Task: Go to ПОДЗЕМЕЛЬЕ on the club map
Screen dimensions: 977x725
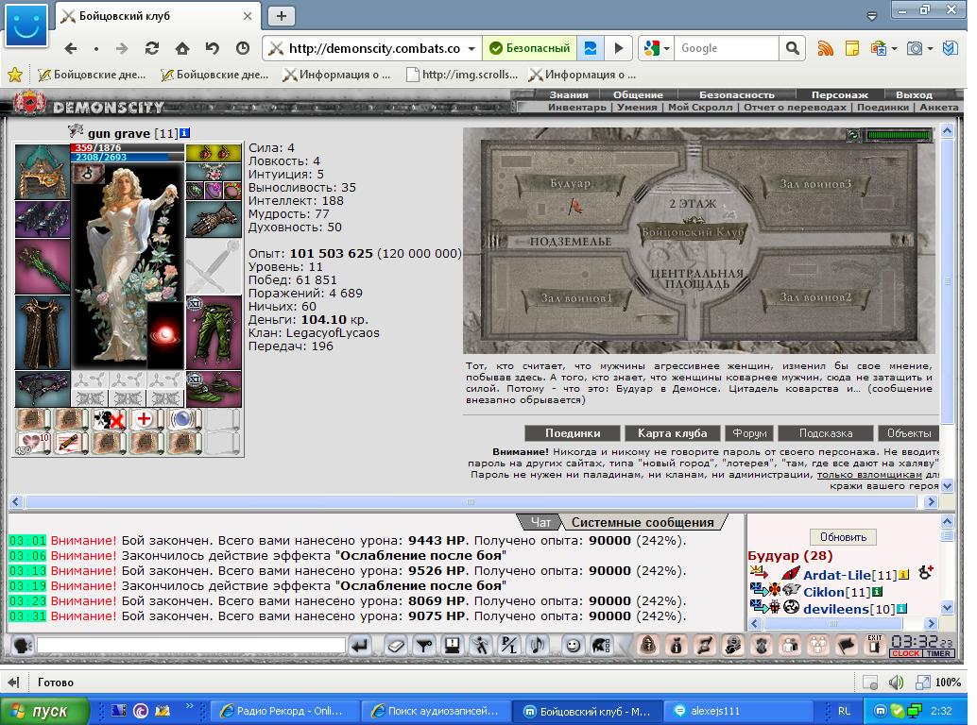Action: click(x=570, y=242)
